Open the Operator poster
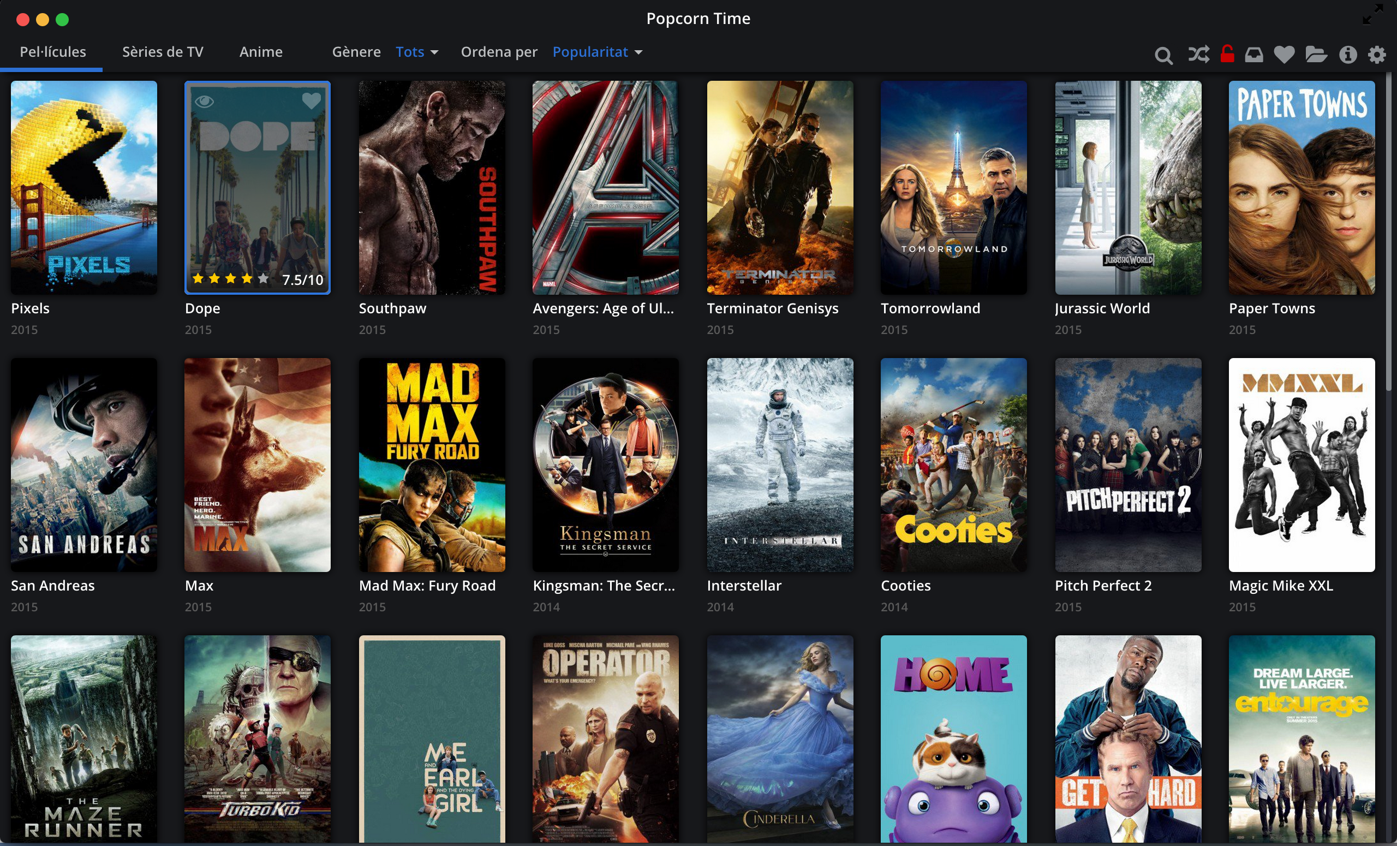Screen dimensions: 1397x846 point(606,739)
